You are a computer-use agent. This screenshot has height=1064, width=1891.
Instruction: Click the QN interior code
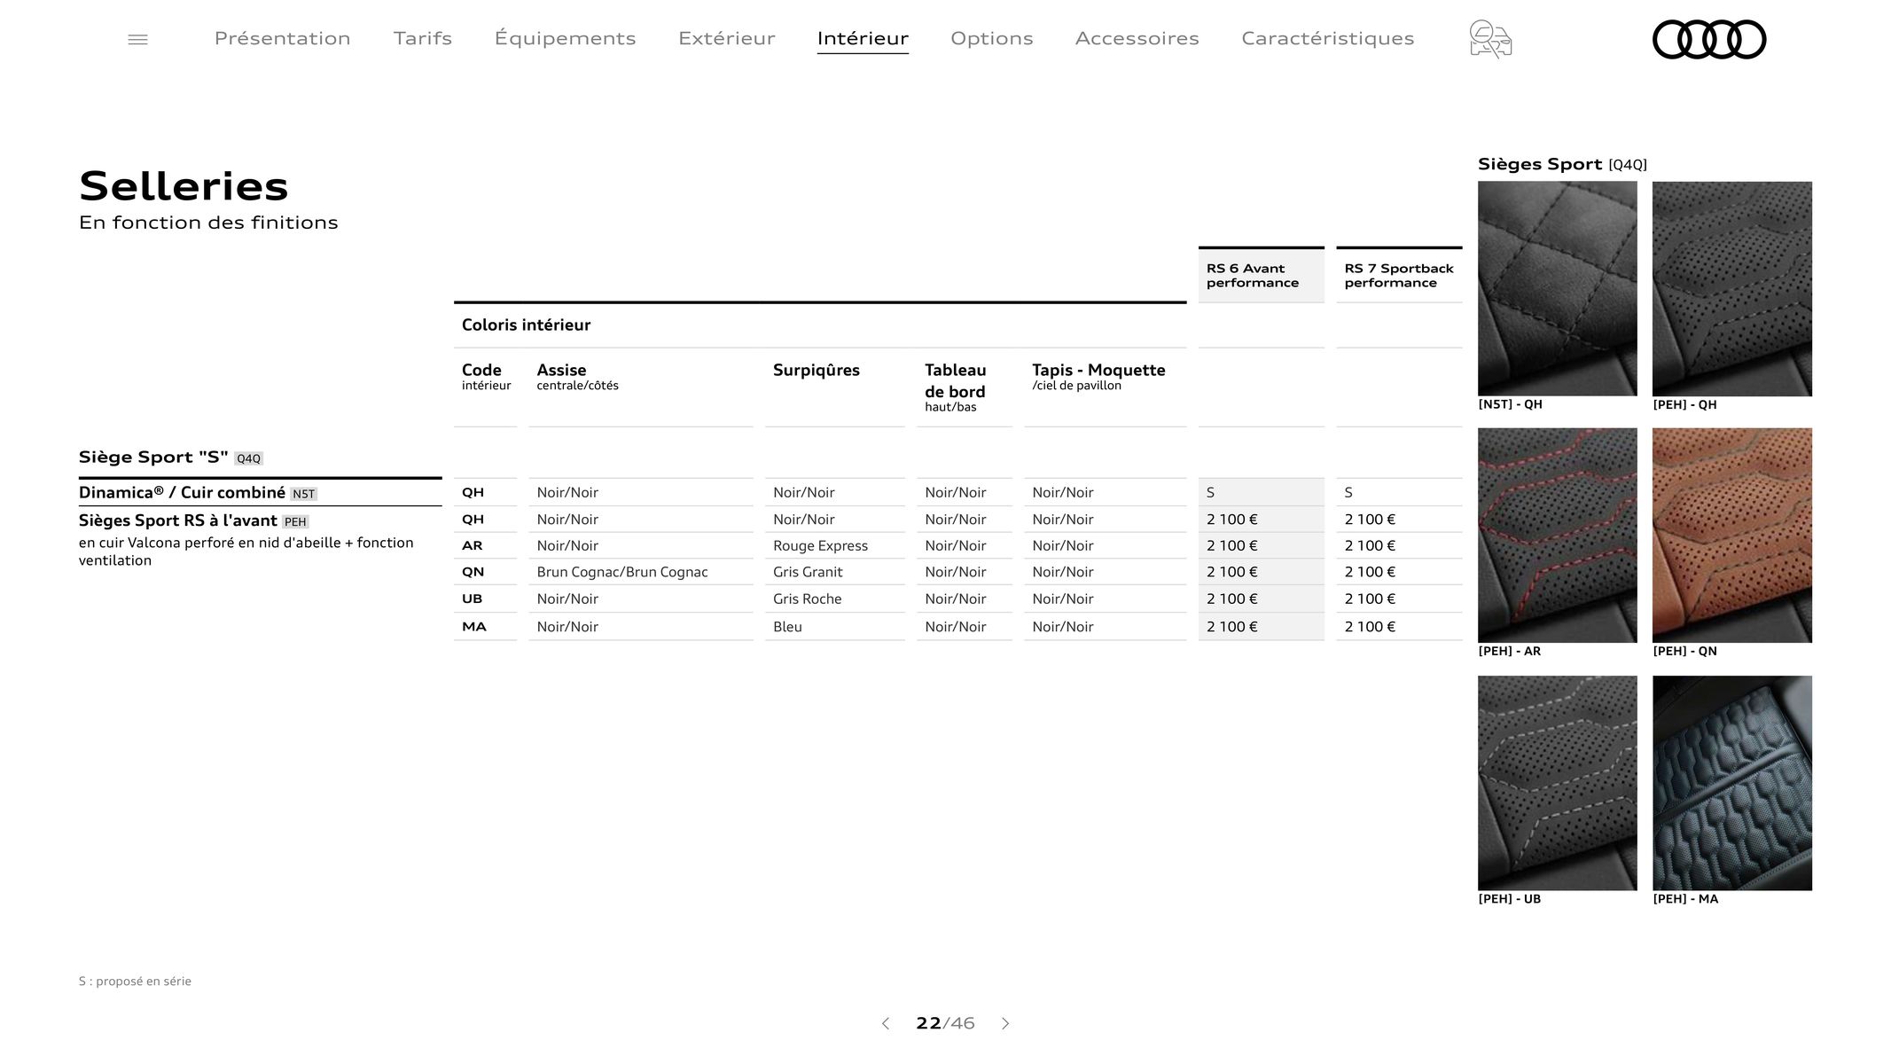pos(473,572)
